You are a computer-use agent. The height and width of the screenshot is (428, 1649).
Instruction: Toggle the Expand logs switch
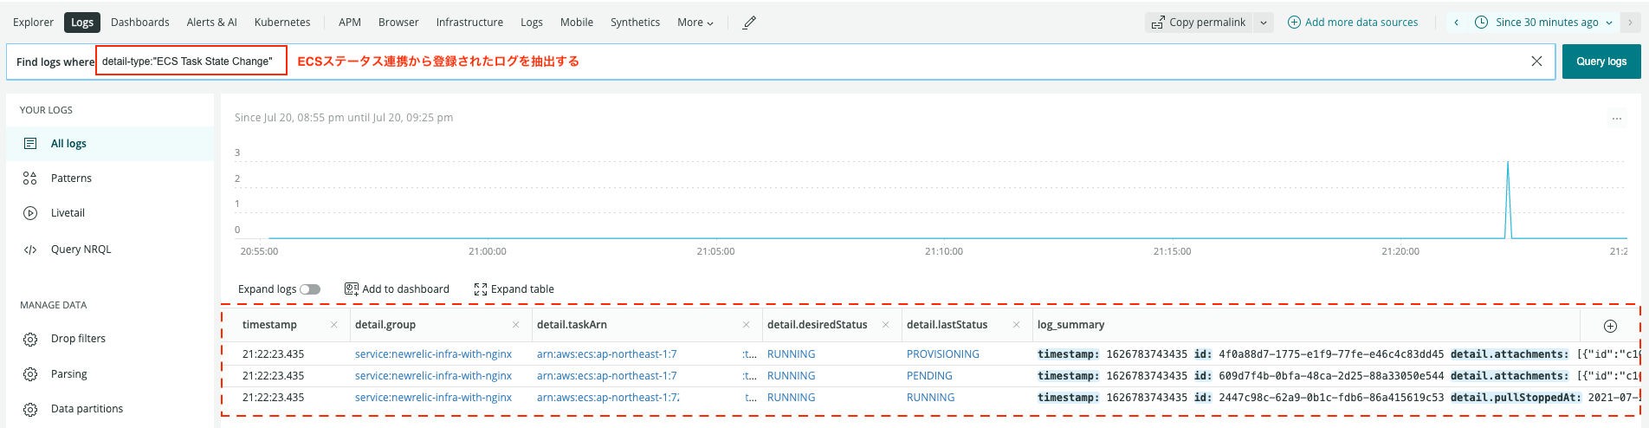[310, 289]
